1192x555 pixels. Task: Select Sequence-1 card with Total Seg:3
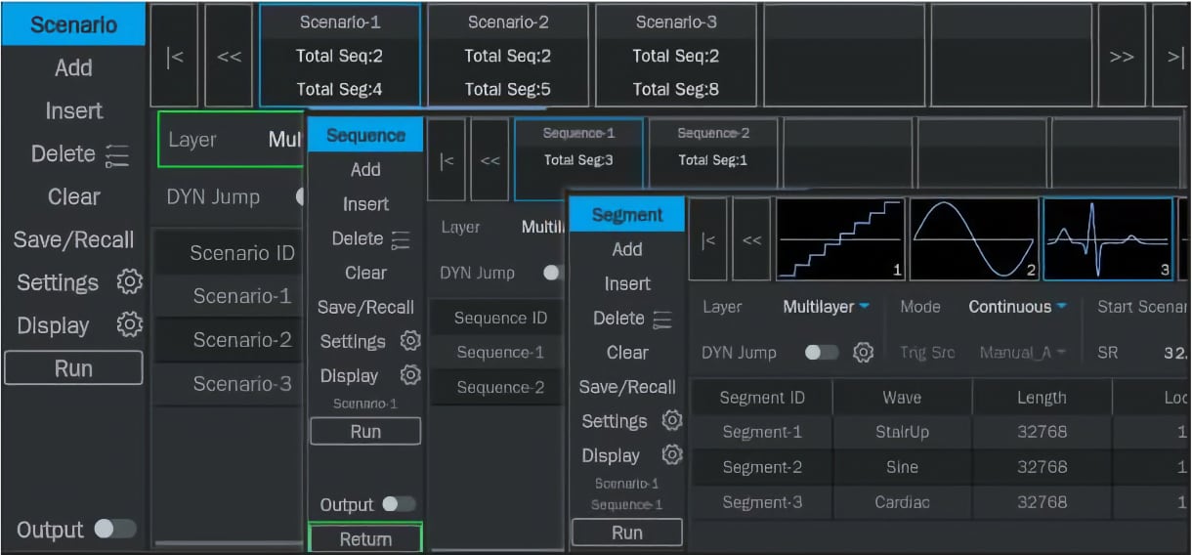578,160
